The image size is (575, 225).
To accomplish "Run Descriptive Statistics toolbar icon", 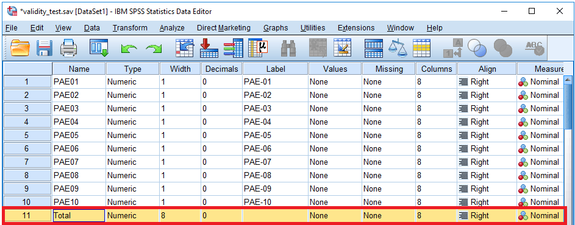I will (257, 48).
